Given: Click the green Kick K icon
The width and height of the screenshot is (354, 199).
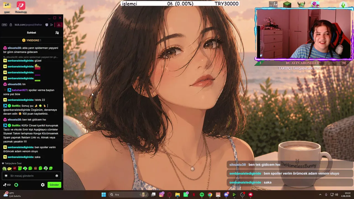Looking at the screenshot, I should click(16, 185).
